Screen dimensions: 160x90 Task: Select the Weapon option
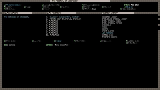(x=128, y=7)
